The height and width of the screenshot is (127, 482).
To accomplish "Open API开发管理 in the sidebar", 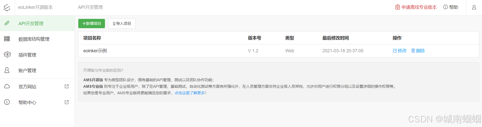I will [37, 23].
